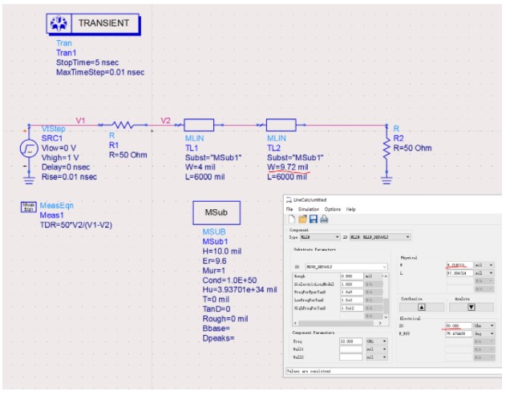Click the New document icon in LineCalc
This screenshot has width=506, height=395.
pos(292,220)
